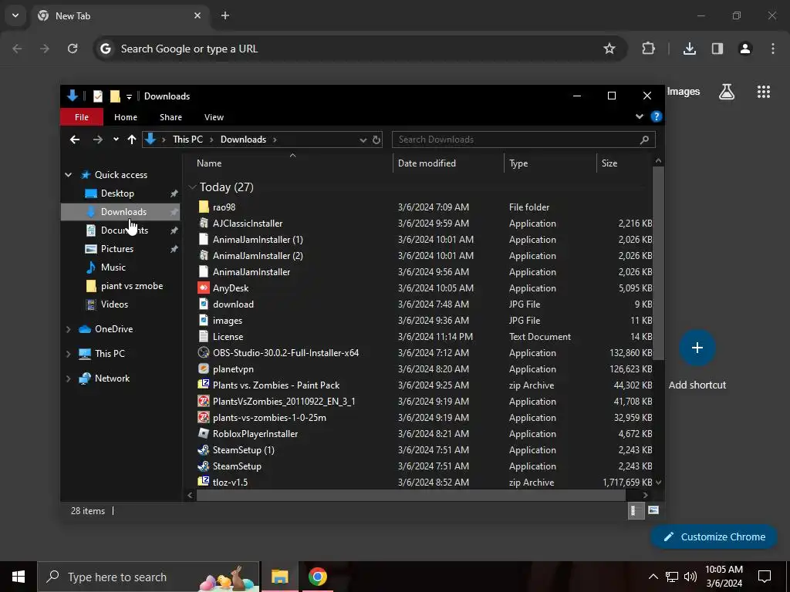Image resolution: width=790 pixels, height=592 pixels.
Task: Open File Explorer from the taskbar
Action: click(x=279, y=577)
